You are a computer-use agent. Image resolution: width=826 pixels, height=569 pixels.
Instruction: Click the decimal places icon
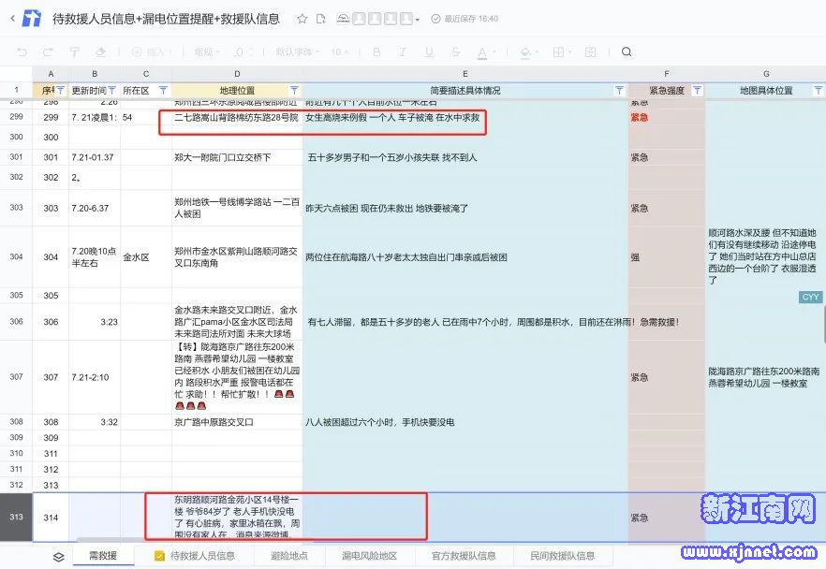240,51
